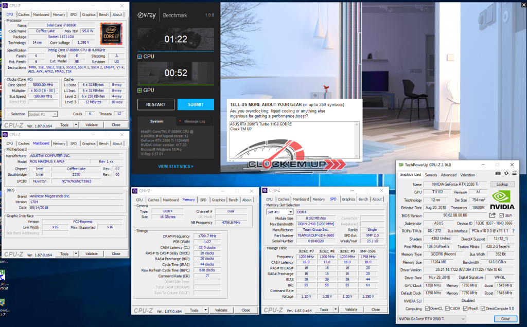527x327 pixels.
Task: Click the Part Number TEAMGROUP-UD4-3600 field
Action: (x=315, y=235)
